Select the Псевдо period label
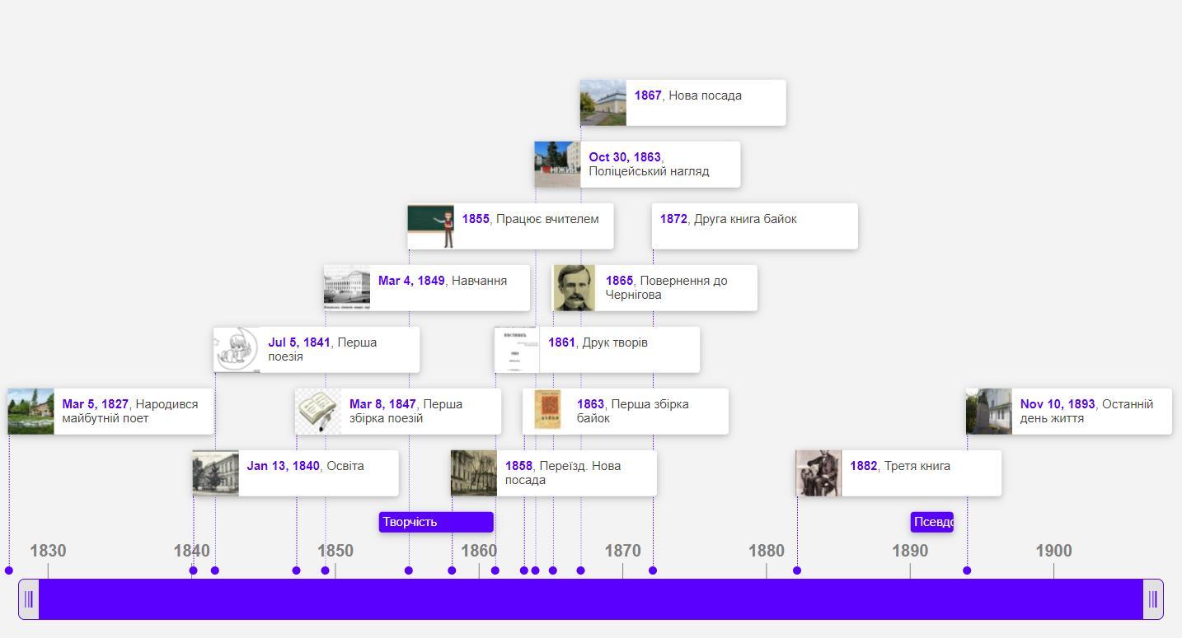Viewport: 1182px width, 638px height. pos(932,522)
